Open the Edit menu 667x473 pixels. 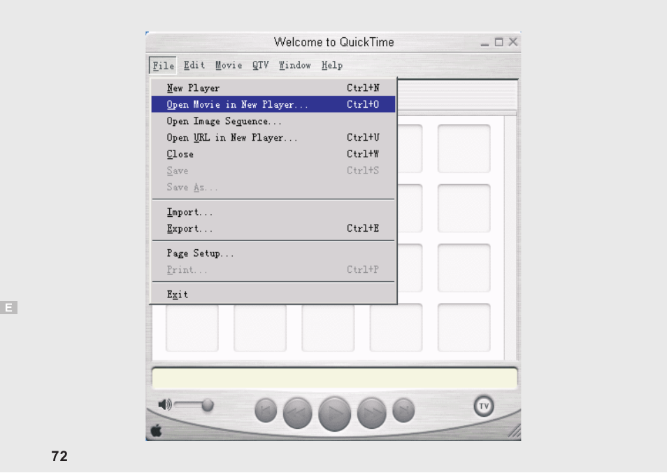click(194, 65)
